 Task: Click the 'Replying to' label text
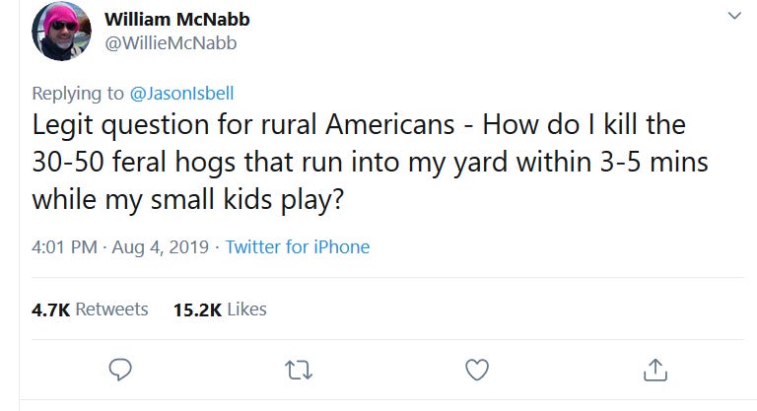pyautogui.click(x=79, y=94)
